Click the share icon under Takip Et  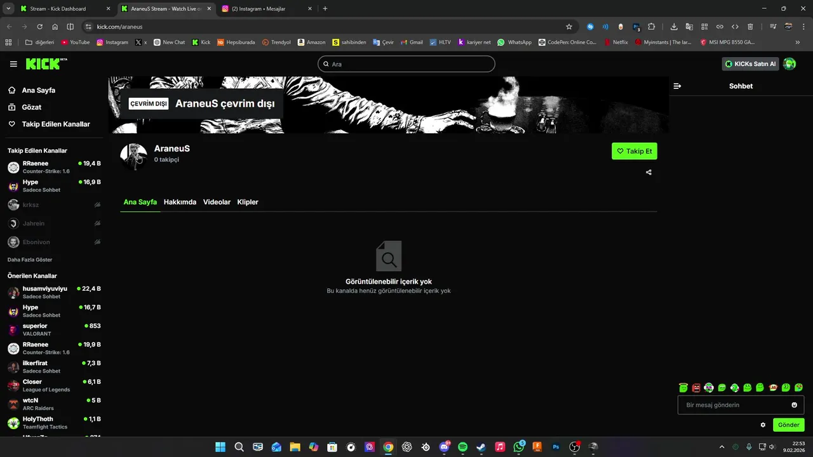point(648,172)
